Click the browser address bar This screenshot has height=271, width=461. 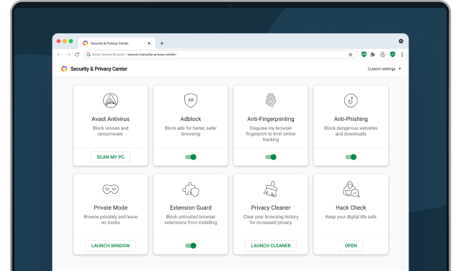[x=220, y=55]
